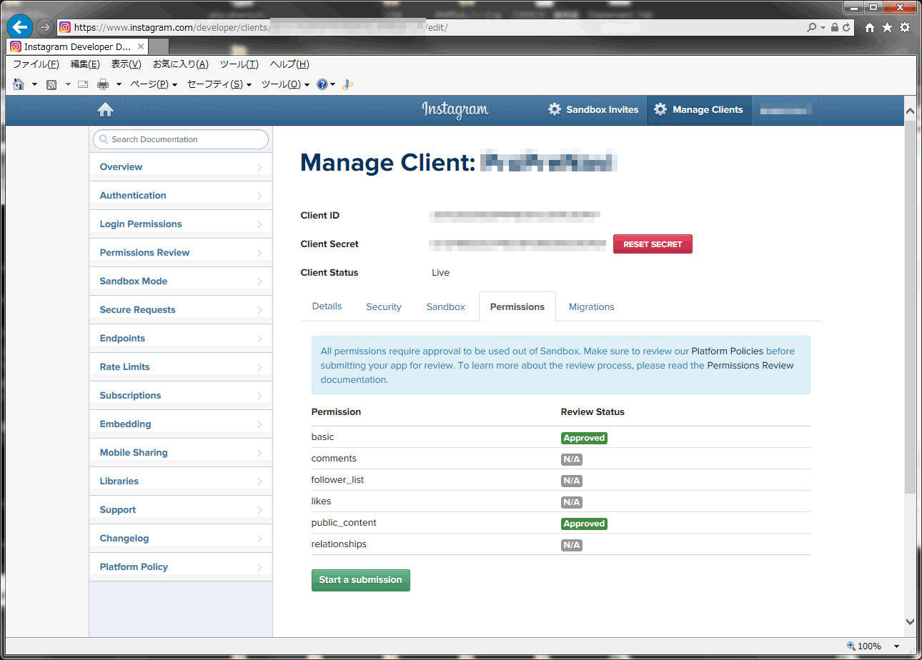Open browser tools gear icon
The height and width of the screenshot is (660, 922).
point(905,27)
